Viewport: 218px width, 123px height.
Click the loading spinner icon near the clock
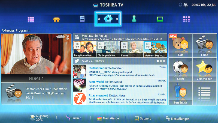pyautogui.click(x=180, y=5)
